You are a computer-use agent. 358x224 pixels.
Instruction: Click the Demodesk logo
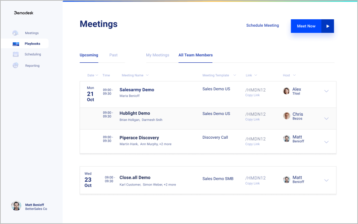[x=24, y=13]
